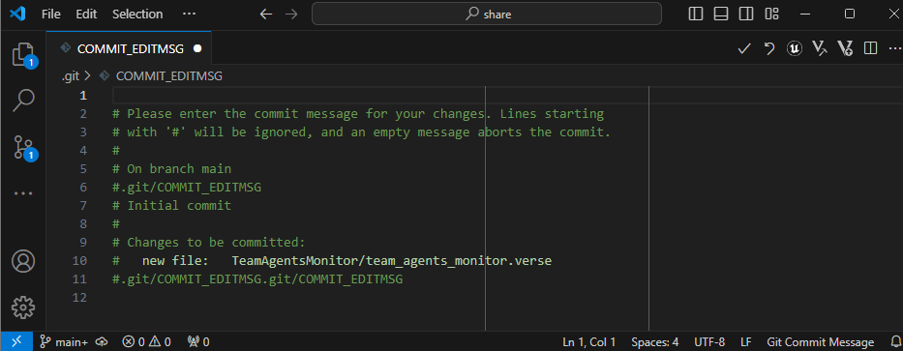
Task: Open the Selection menu
Action: click(x=137, y=15)
